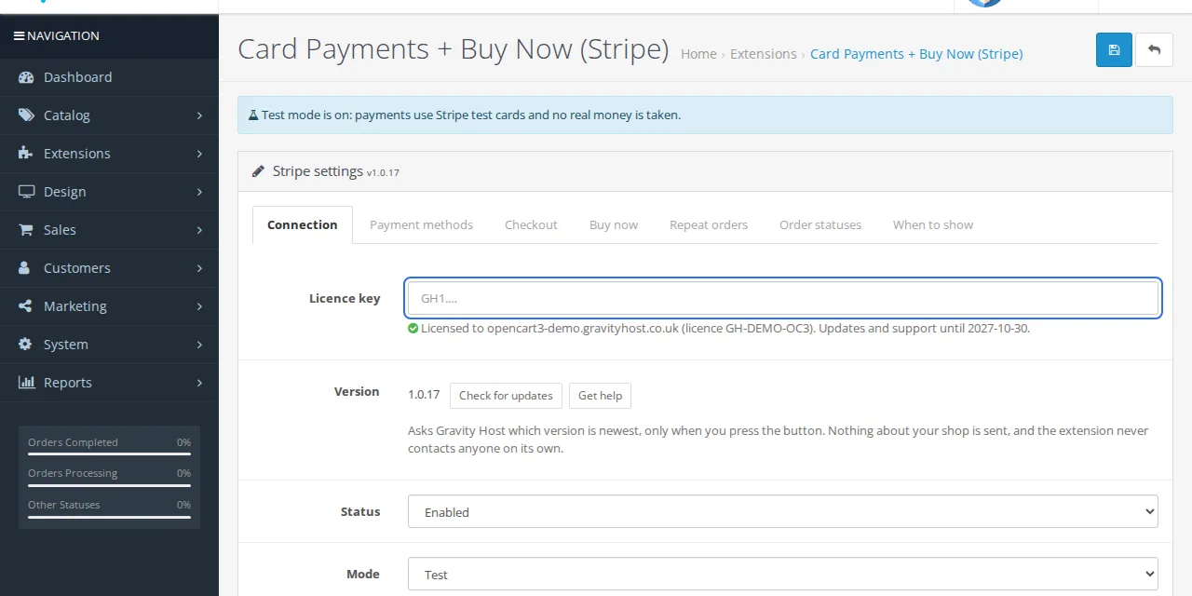Open Dashboard in the sidebar
Image resolution: width=1192 pixels, height=596 pixels.
[109, 77]
